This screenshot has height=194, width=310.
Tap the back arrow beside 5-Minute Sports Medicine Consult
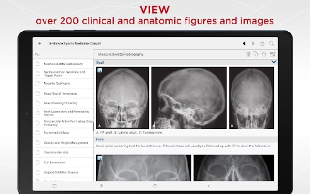click(x=40, y=43)
